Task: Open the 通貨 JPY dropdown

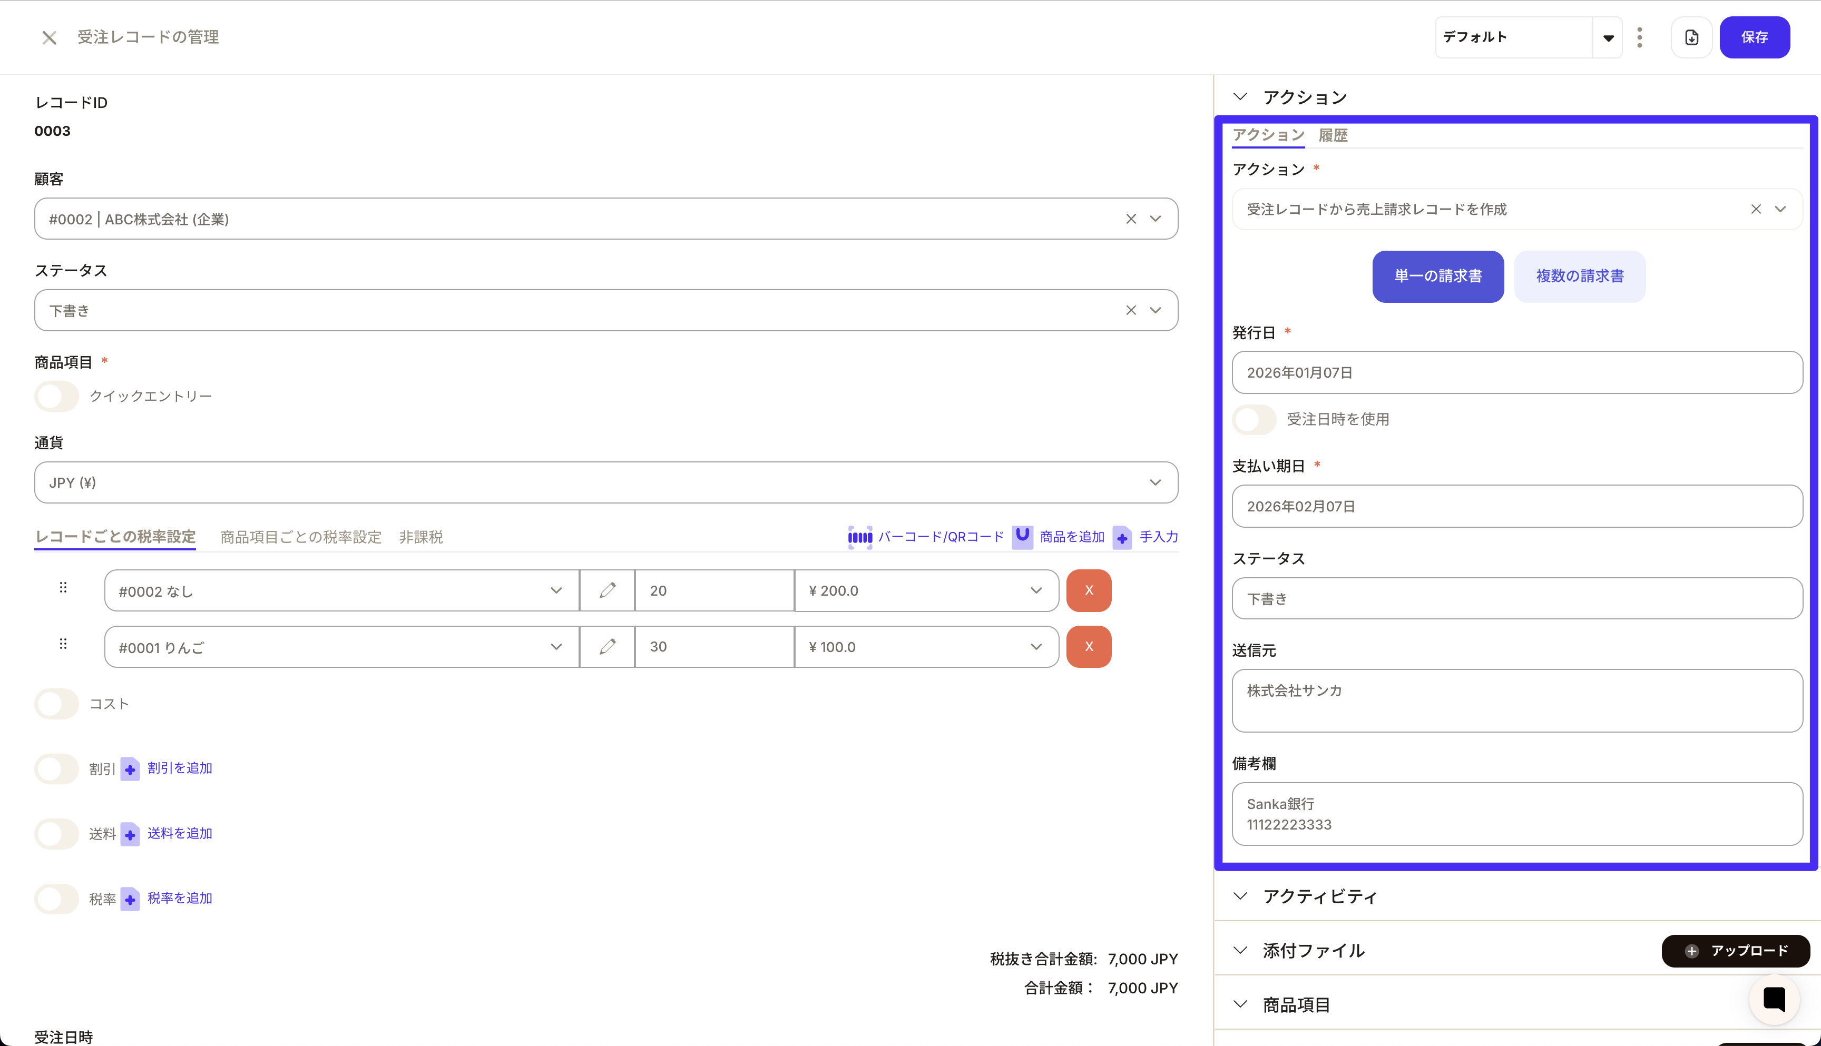Action: tap(605, 483)
